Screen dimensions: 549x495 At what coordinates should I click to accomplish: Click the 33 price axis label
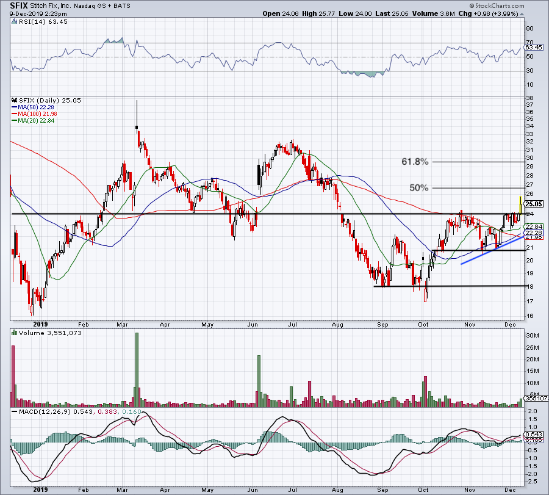click(529, 134)
